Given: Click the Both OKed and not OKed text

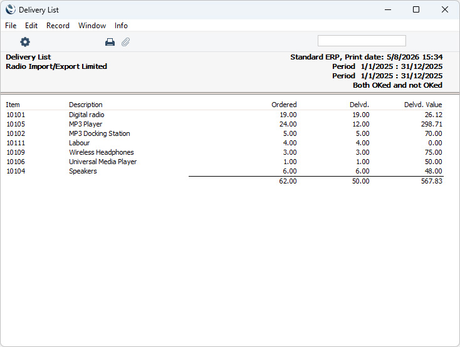Looking at the screenshot, I should click(x=397, y=85).
